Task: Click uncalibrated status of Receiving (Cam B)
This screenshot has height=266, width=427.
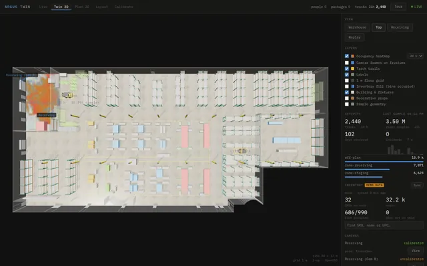Action: coord(412,259)
